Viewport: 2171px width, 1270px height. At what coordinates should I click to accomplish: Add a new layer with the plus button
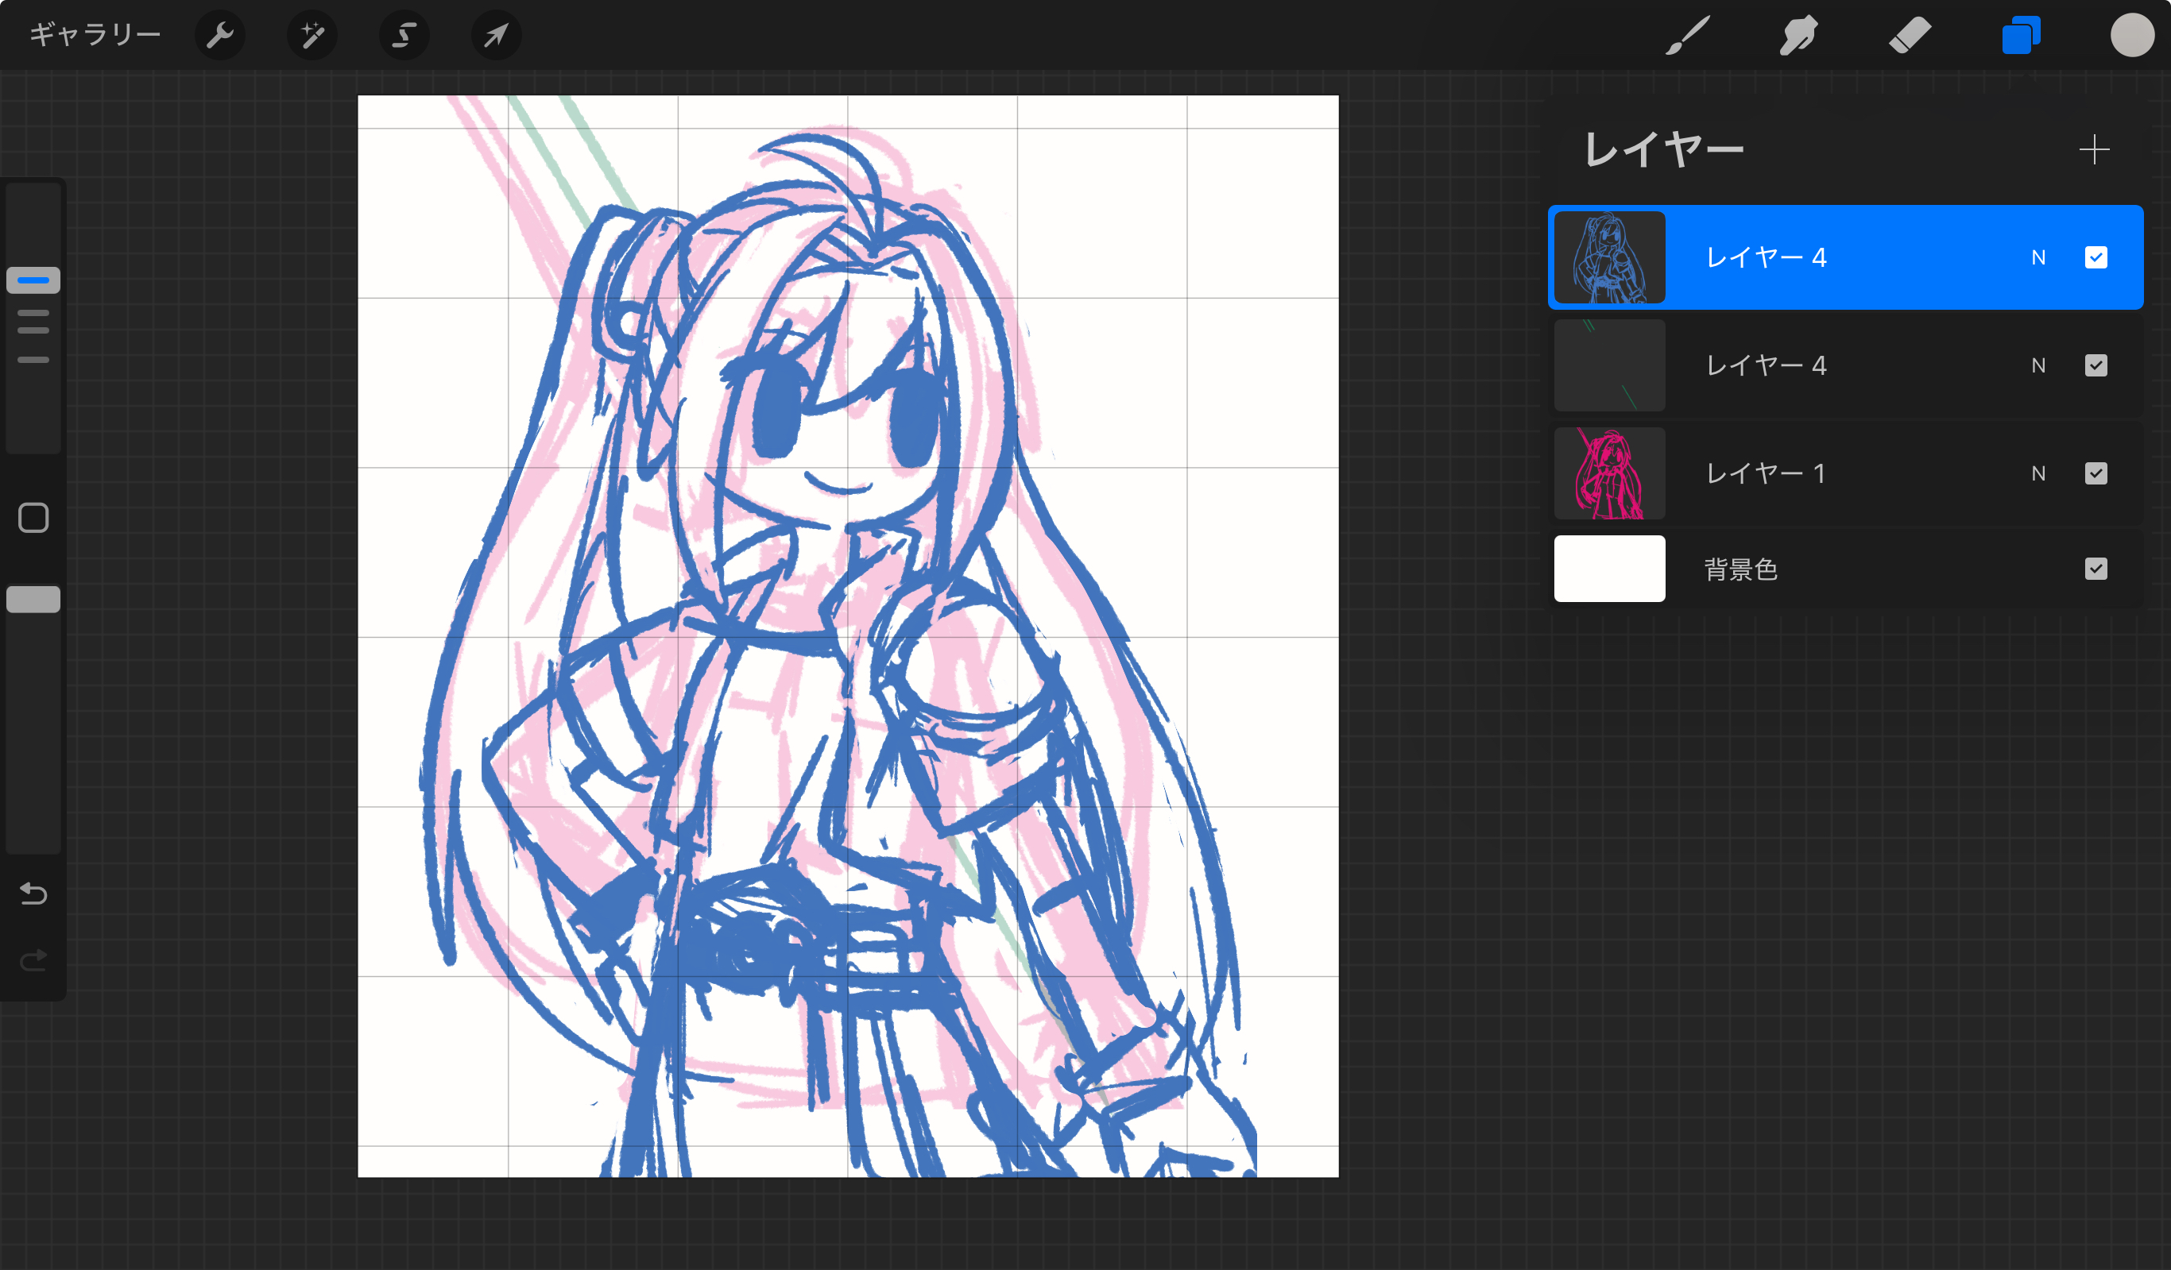pos(2093,149)
